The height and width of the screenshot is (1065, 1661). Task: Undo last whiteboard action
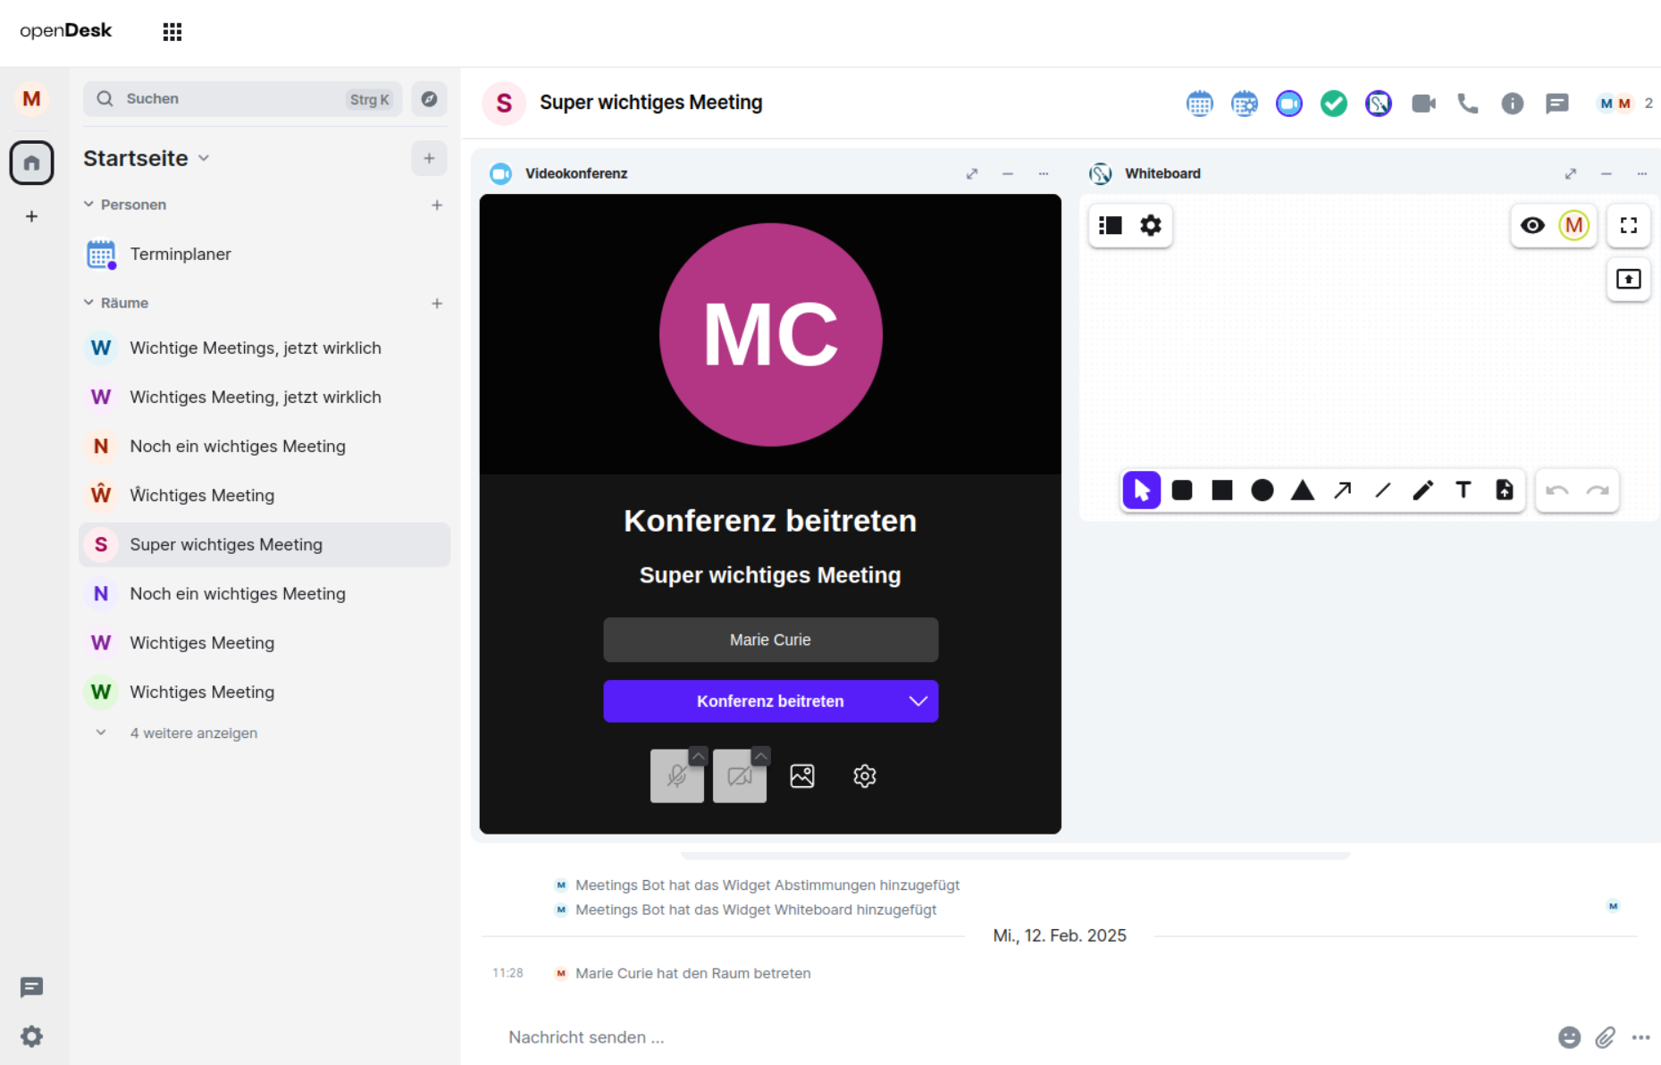click(x=1557, y=491)
